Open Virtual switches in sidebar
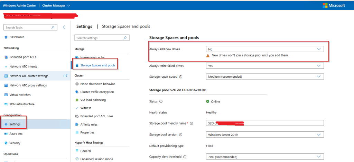The width and height of the screenshot is (354, 162). (22, 95)
